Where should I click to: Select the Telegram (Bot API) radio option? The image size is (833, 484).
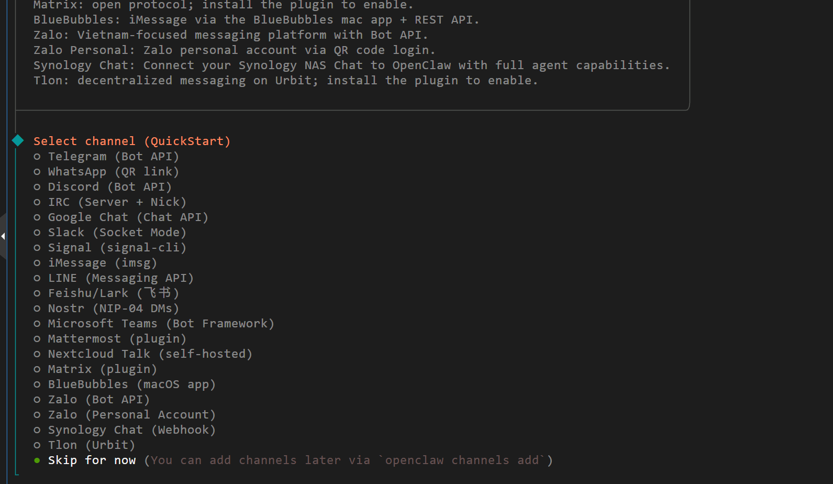[x=113, y=157]
